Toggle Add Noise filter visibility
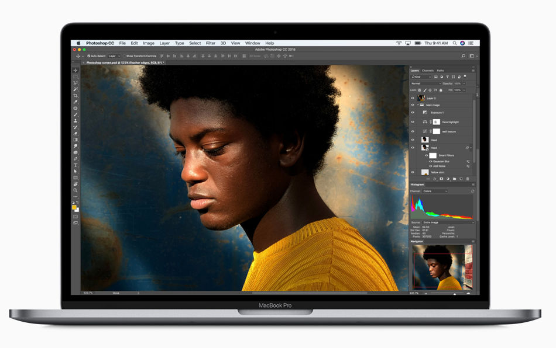The height and width of the screenshot is (348, 556). (431, 166)
